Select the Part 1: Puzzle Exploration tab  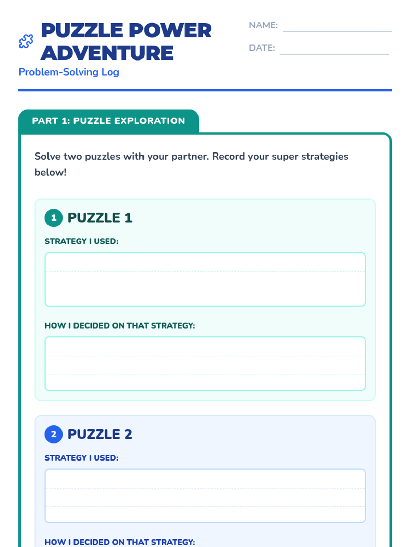[109, 121]
